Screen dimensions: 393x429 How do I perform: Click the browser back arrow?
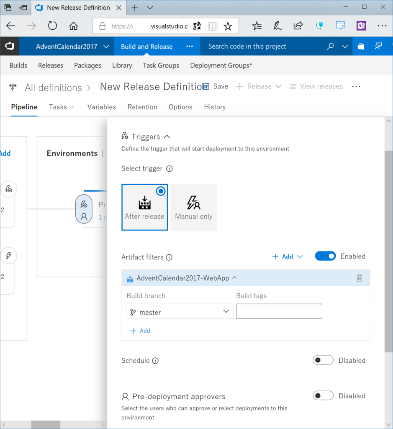[x=10, y=26]
